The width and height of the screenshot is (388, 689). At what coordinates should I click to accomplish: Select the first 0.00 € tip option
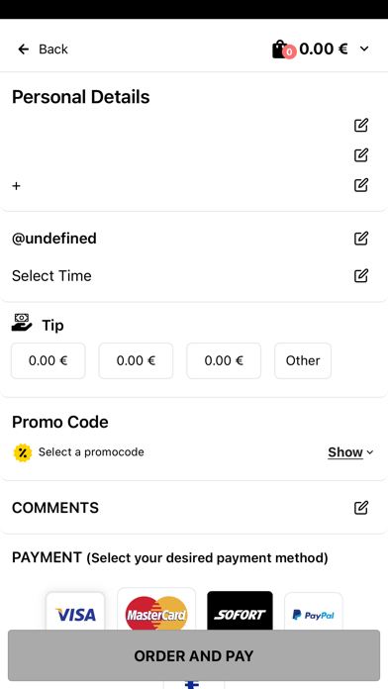click(x=48, y=360)
